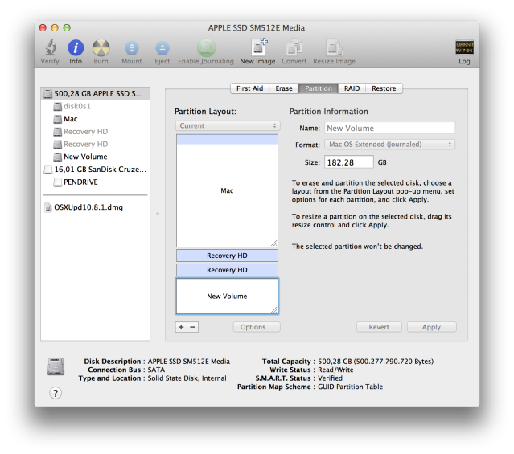Click the Size input field
This screenshot has width=514, height=454.
click(x=349, y=162)
